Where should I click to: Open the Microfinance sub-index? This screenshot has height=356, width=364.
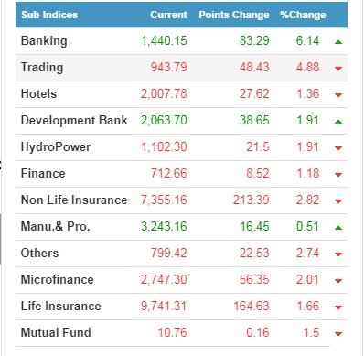[x=58, y=280]
